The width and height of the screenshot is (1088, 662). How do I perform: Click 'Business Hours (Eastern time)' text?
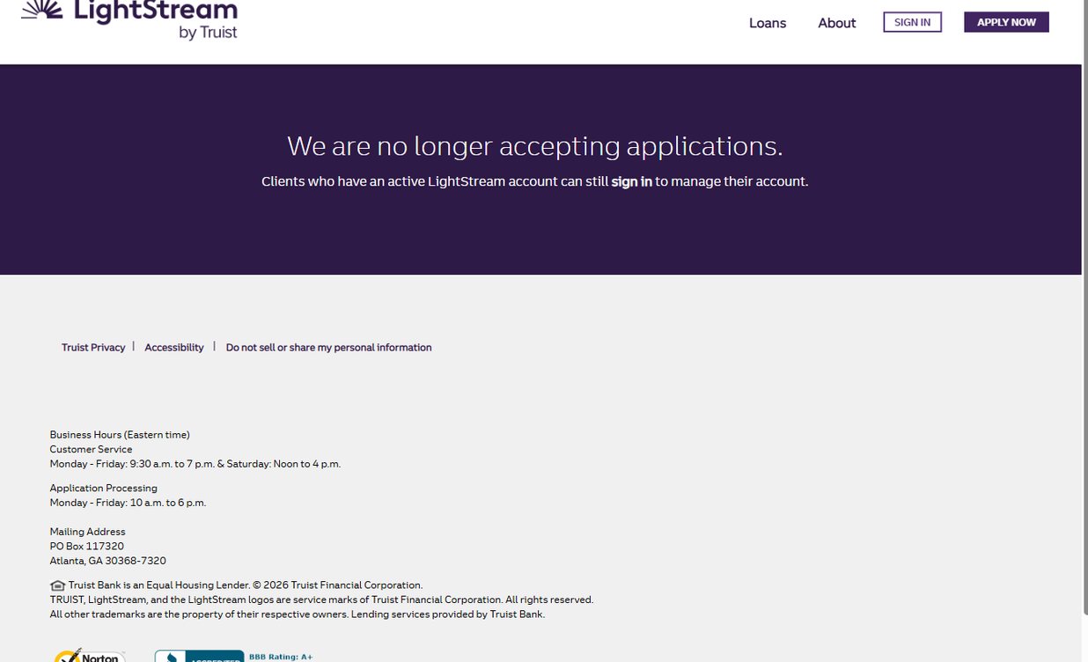pos(120,435)
